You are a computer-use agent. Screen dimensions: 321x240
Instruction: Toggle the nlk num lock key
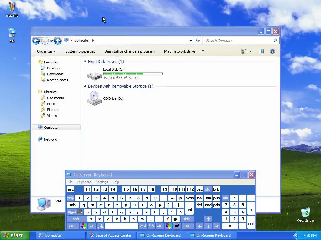pyautogui.click(x=225, y=198)
